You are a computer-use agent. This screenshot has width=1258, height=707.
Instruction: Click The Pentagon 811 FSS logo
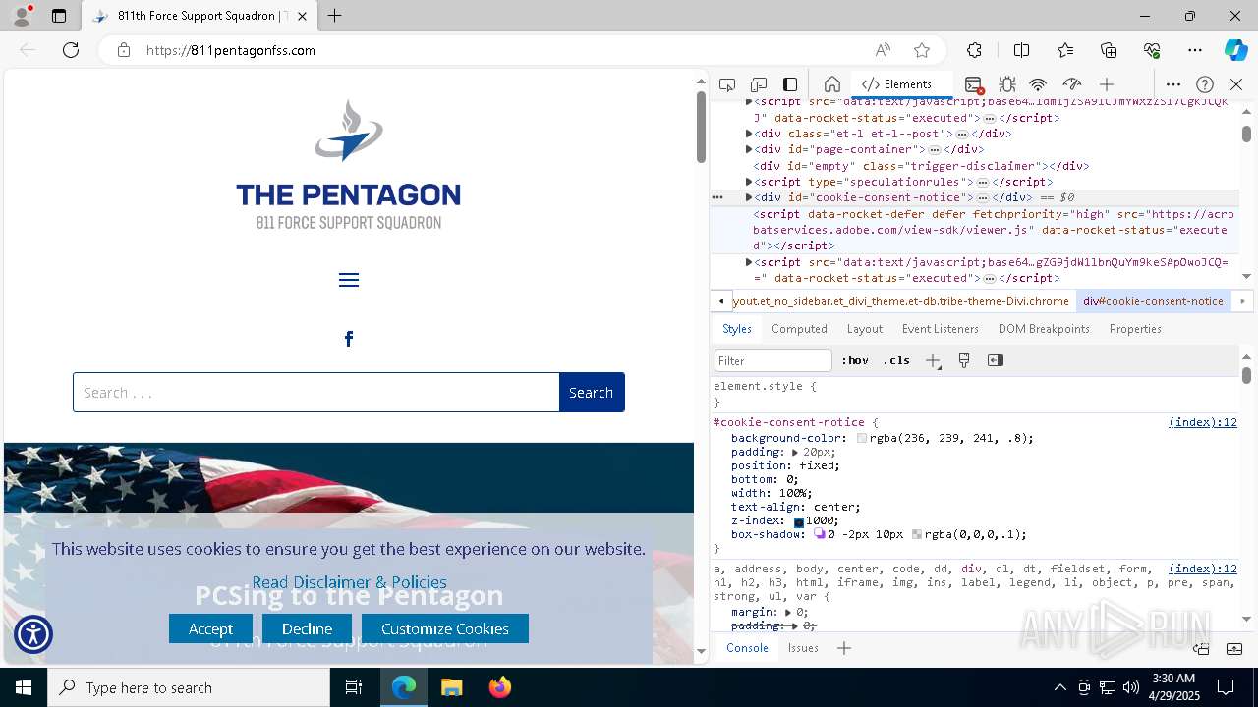[348, 165]
